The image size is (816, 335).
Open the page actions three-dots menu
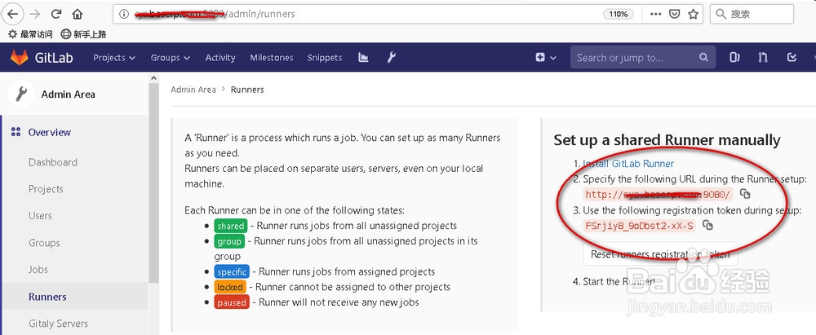pyautogui.click(x=656, y=14)
